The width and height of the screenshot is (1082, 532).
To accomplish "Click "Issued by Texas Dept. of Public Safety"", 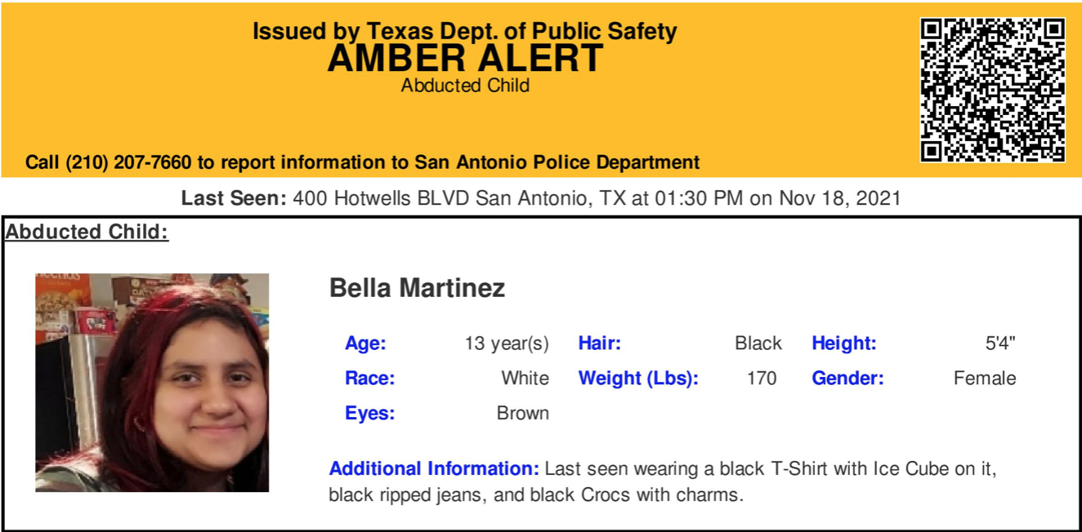I will (464, 32).
